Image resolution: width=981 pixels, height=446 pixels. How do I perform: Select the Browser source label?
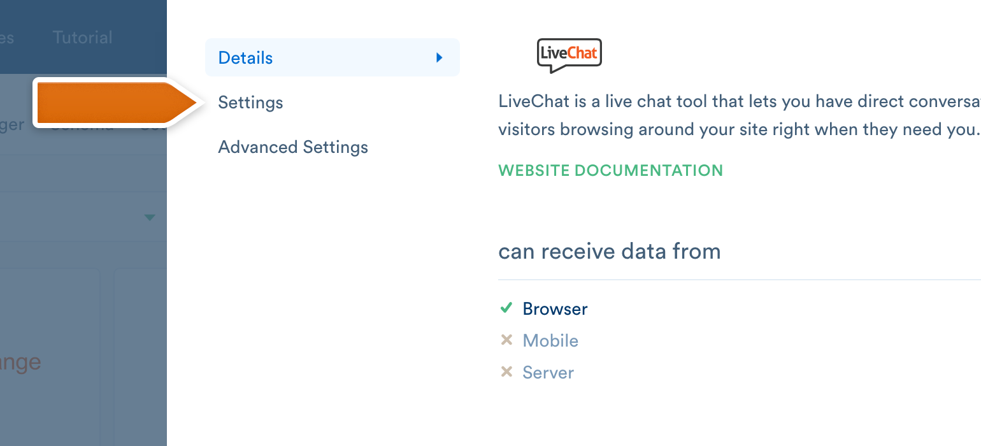tap(555, 309)
